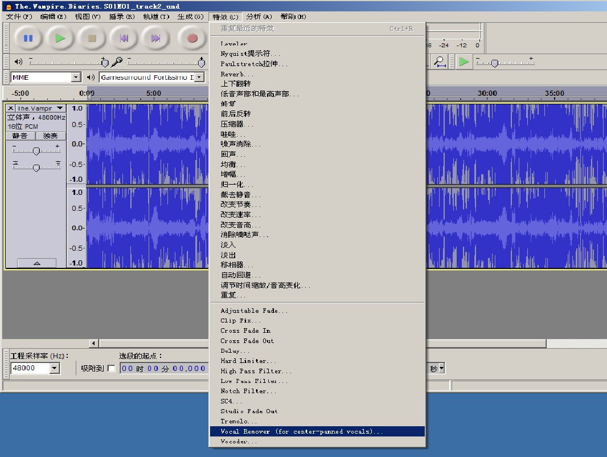Select Studio Fade Out effect

tap(317, 411)
